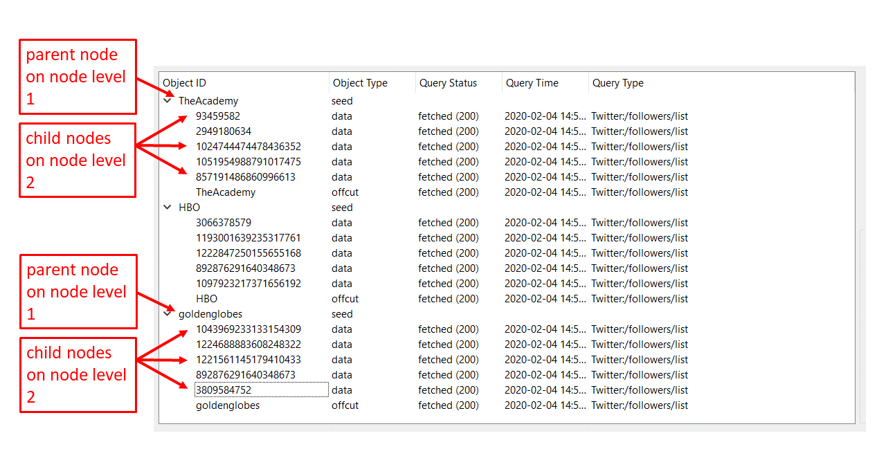Image resolution: width=886 pixels, height=458 pixels.
Task: Click the fetched (200) status for 1043969233133154309
Action: [449, 329]
